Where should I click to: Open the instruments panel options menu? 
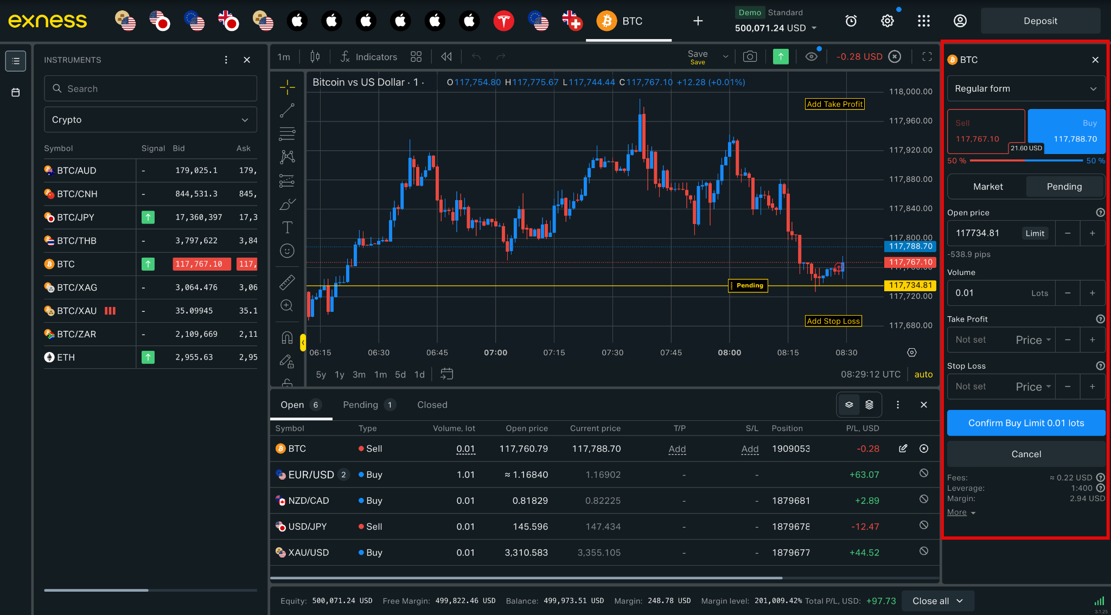coord(226,60)
